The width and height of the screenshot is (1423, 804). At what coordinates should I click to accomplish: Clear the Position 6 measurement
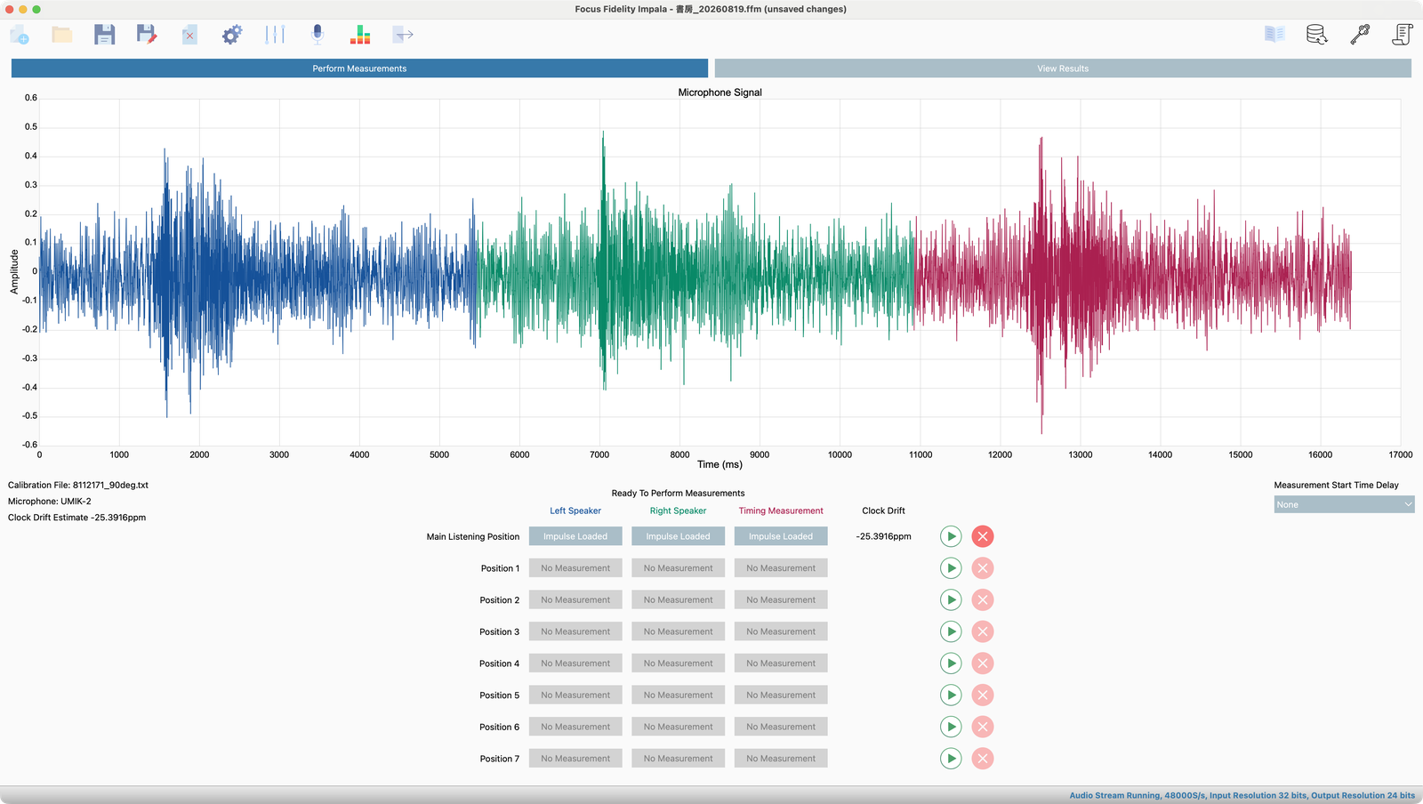click(983, 727)
